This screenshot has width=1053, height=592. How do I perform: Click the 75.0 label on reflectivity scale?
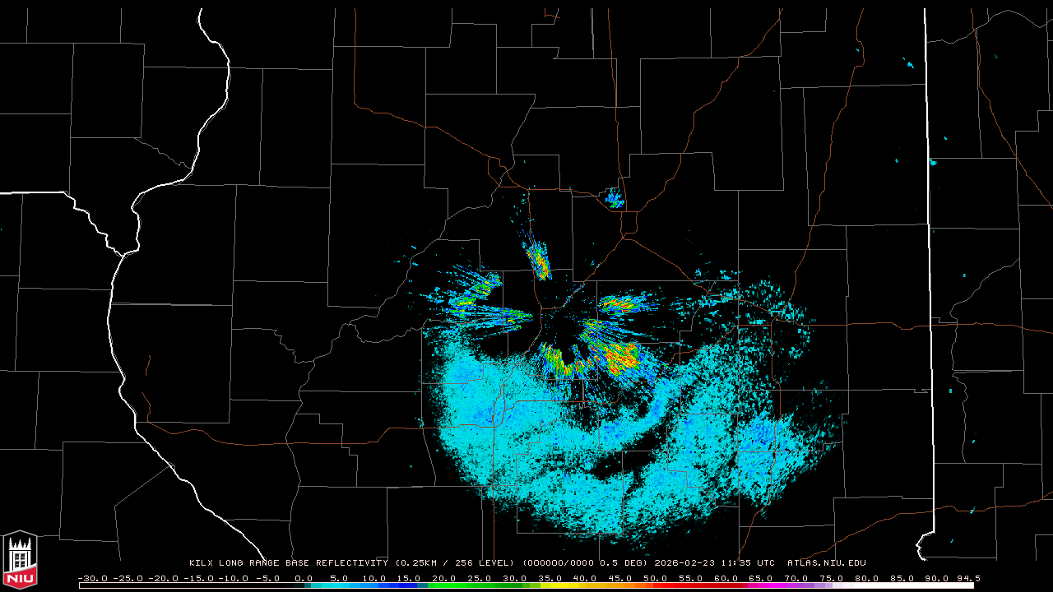[831, 579]
